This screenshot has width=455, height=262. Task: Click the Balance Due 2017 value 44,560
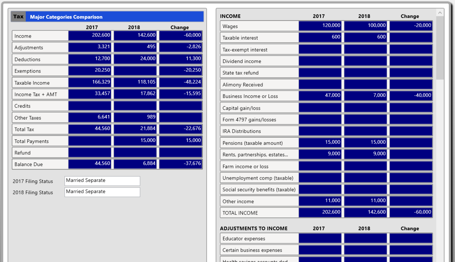click(x=90, y=164)
